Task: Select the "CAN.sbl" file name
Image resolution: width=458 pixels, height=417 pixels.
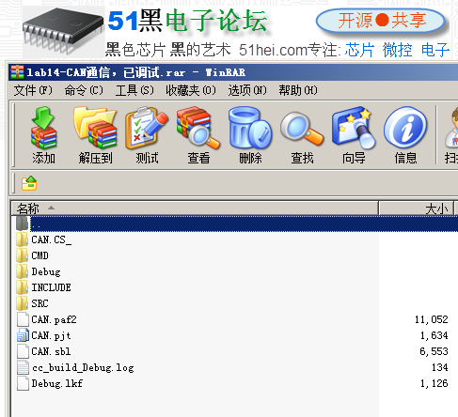Action: pos(51,351)
